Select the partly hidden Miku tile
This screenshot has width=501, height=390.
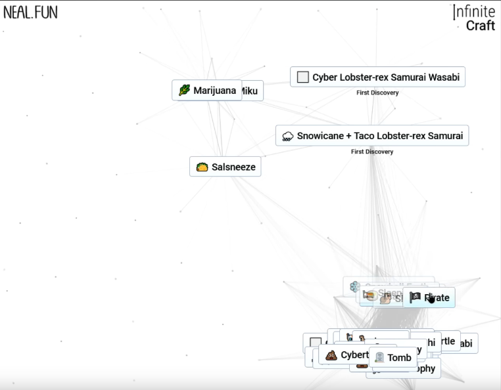click(x=252, y=91)
